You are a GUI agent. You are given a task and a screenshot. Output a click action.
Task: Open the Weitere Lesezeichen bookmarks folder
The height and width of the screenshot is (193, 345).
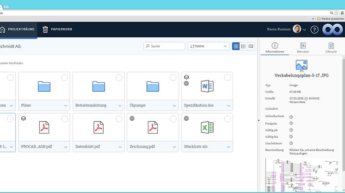click(x=330, y=19)
